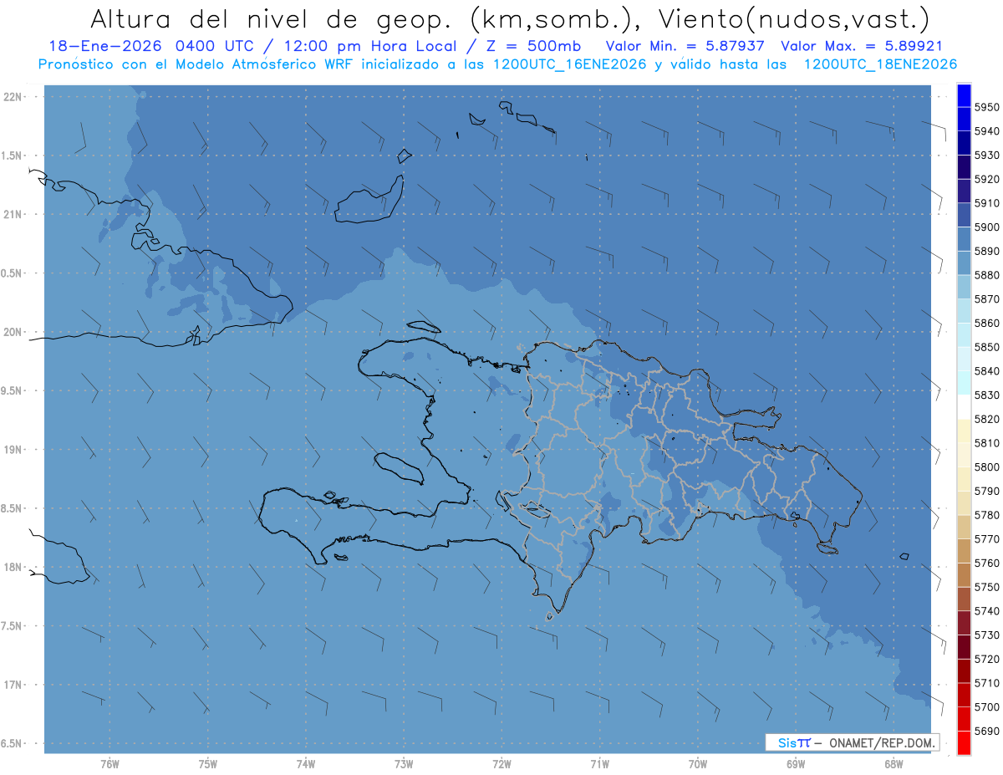Click the '69W' longitude label
This screenshot has width=1003, height=775.
[795, 764]
